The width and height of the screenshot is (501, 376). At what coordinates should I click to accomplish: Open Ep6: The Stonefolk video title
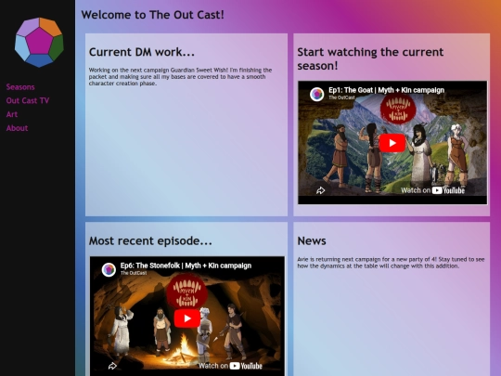186,266
